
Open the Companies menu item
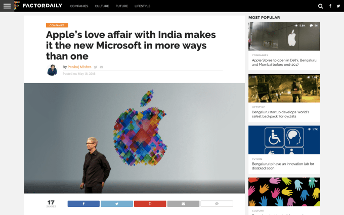79,6
